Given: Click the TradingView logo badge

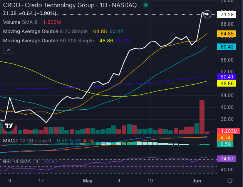Looking at the screenshot, I should point(9,125).
